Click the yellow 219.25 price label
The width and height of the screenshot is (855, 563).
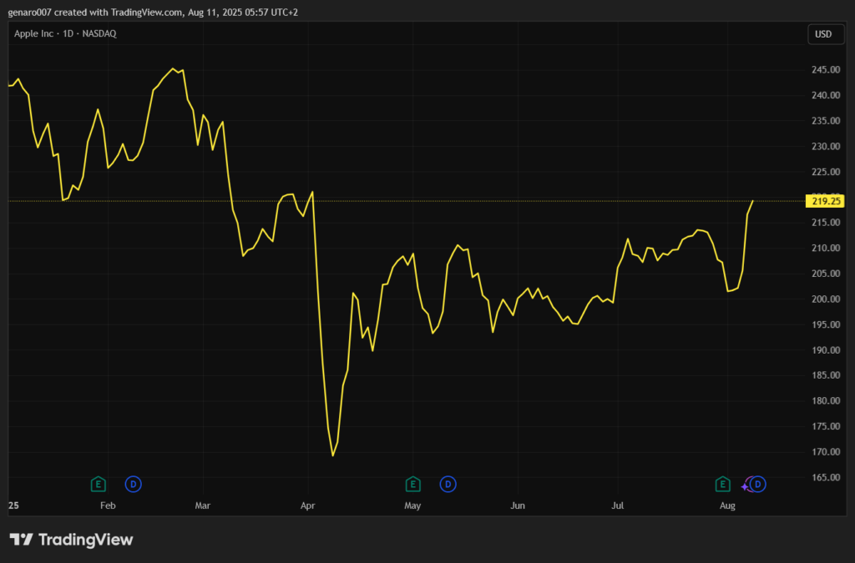tap(826, 201)
